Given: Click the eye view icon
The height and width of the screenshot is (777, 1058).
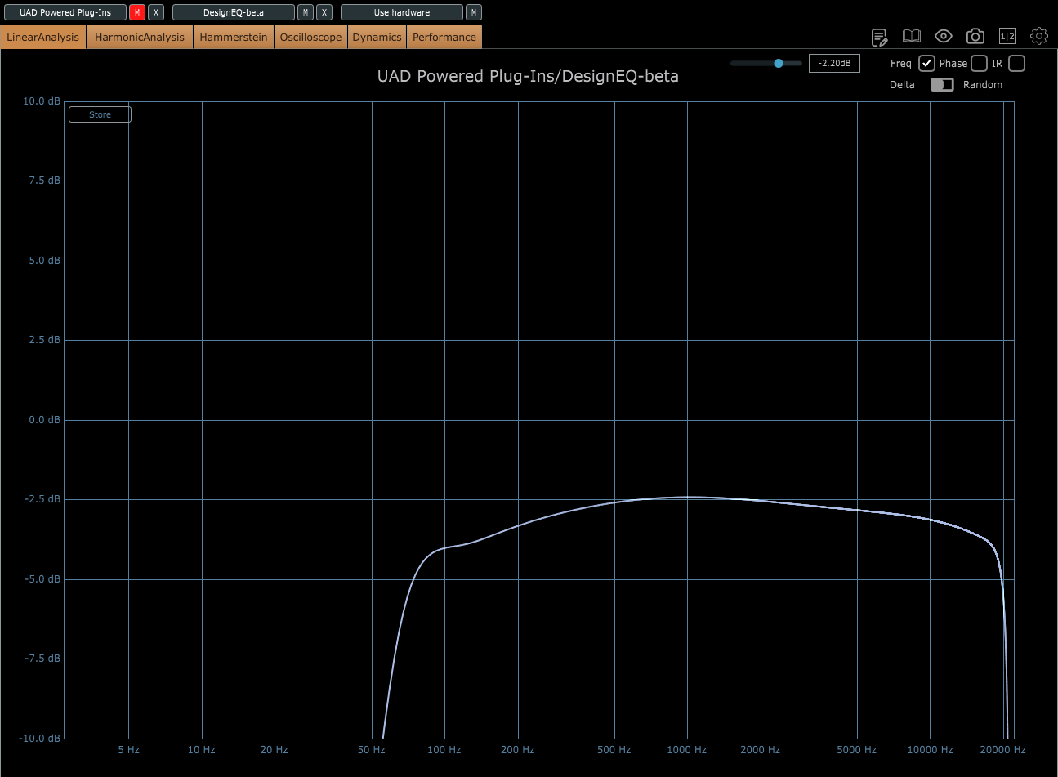Looking at the screenshot, I should (x=944, y=37).
